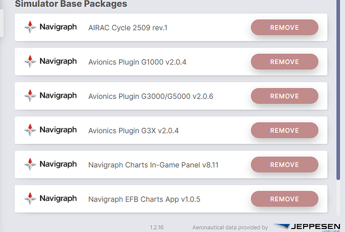Select the Avionics Plugin G3X v2.0.4 text

(133, 131)
